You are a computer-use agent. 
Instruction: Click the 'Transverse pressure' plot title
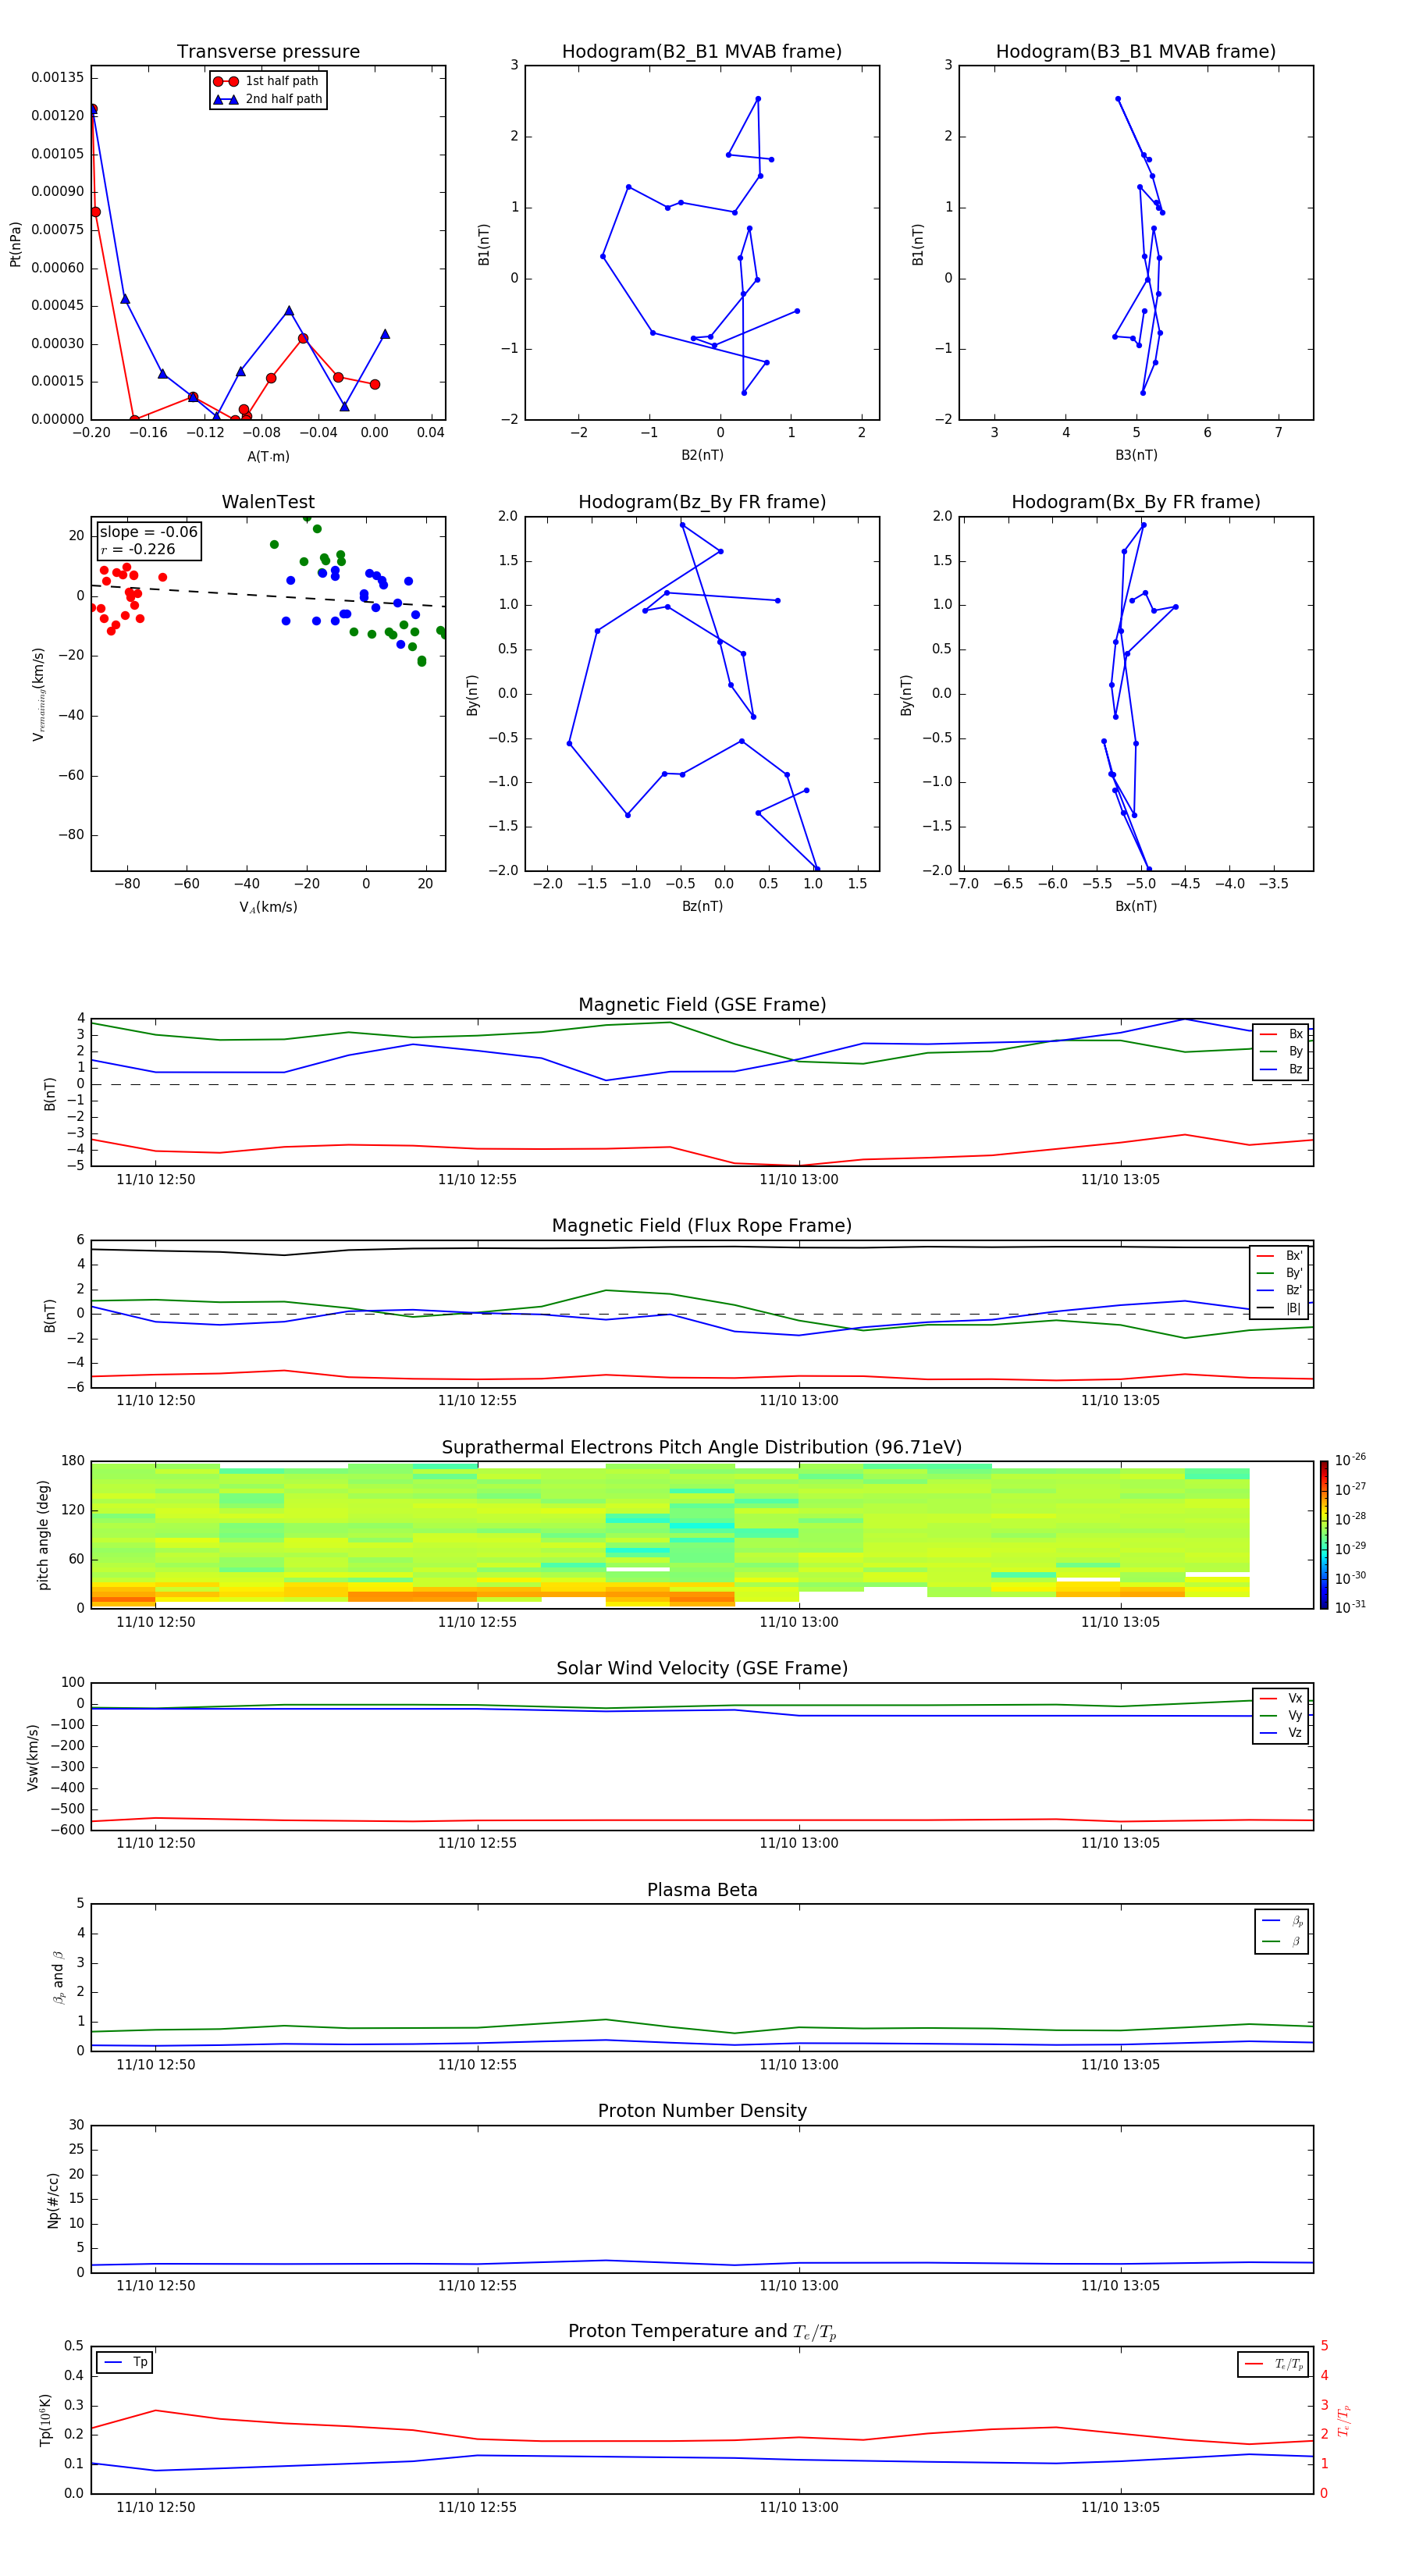click(268, 52)
